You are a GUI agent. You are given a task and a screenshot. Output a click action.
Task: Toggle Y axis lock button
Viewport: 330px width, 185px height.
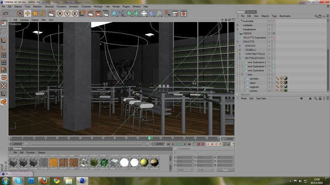[x=67, y=14]
